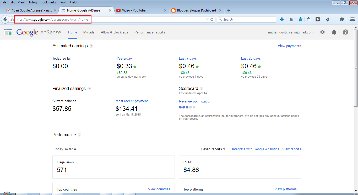
Task: Click help icon beside Performance
Action: (x=79, y=135)
